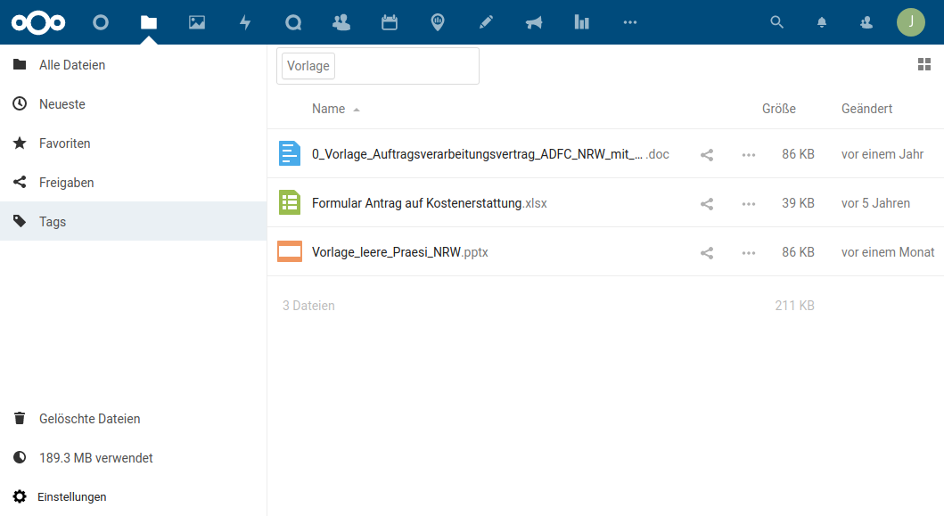Click the notifications bell icon
This screenshot has width=944, height=516.
pyautogui.click(x=822, y=22)
